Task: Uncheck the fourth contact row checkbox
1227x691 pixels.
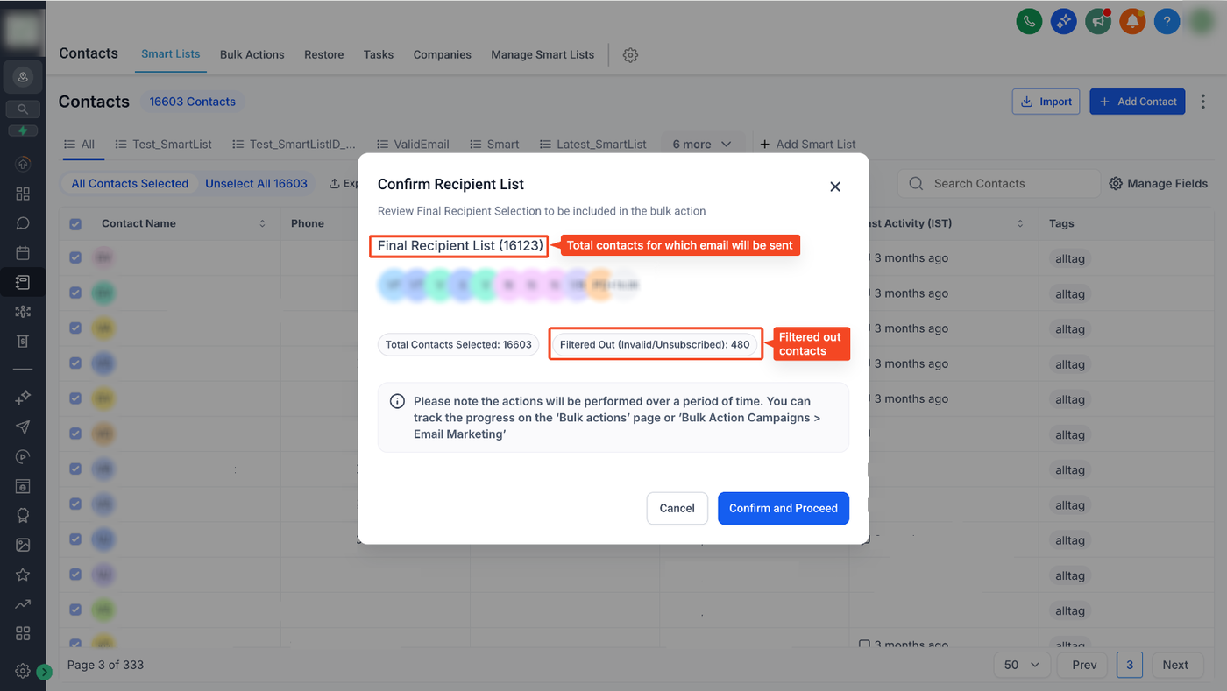Action: click(75, 363)
